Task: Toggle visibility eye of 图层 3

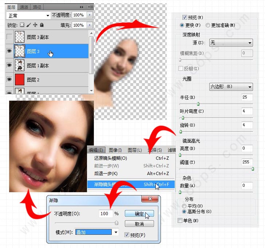Action: point(9,51)
